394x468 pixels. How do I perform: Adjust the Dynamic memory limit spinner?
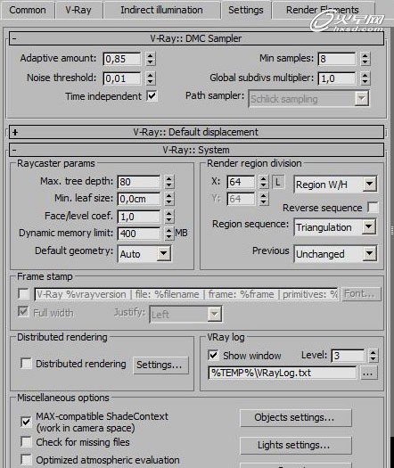(169, 234)
